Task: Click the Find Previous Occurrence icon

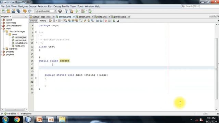Action: (69, 21)
